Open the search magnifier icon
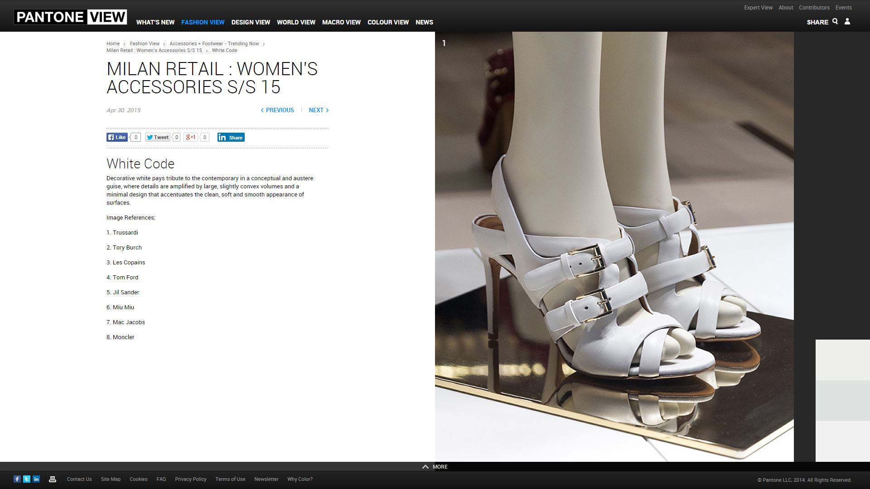This screenshot has width=870, height=489. point(835,21)
